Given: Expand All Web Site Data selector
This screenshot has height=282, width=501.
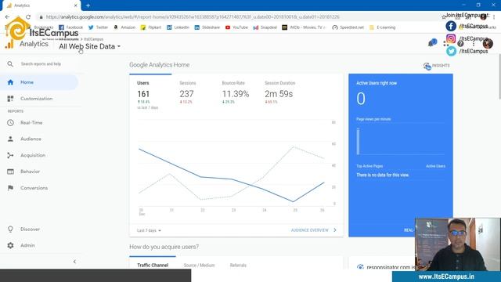Looking at the screenshot, I should click(x=90, y=46).
